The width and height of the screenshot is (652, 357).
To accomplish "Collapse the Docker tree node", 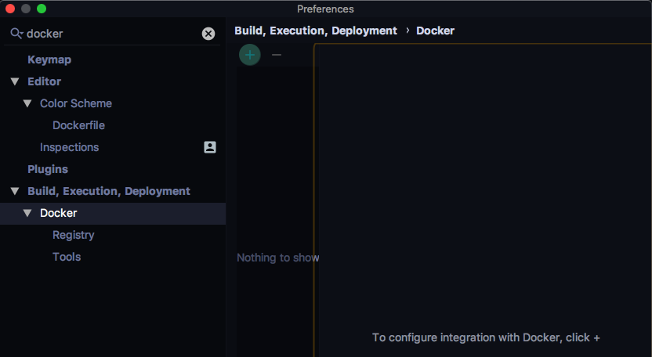I will (x=27, y=213).
